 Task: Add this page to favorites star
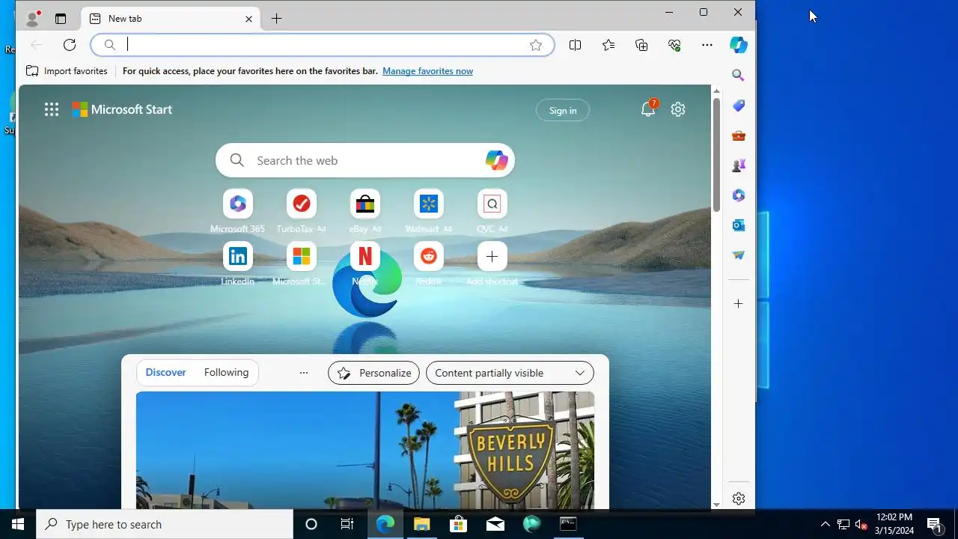536,45
